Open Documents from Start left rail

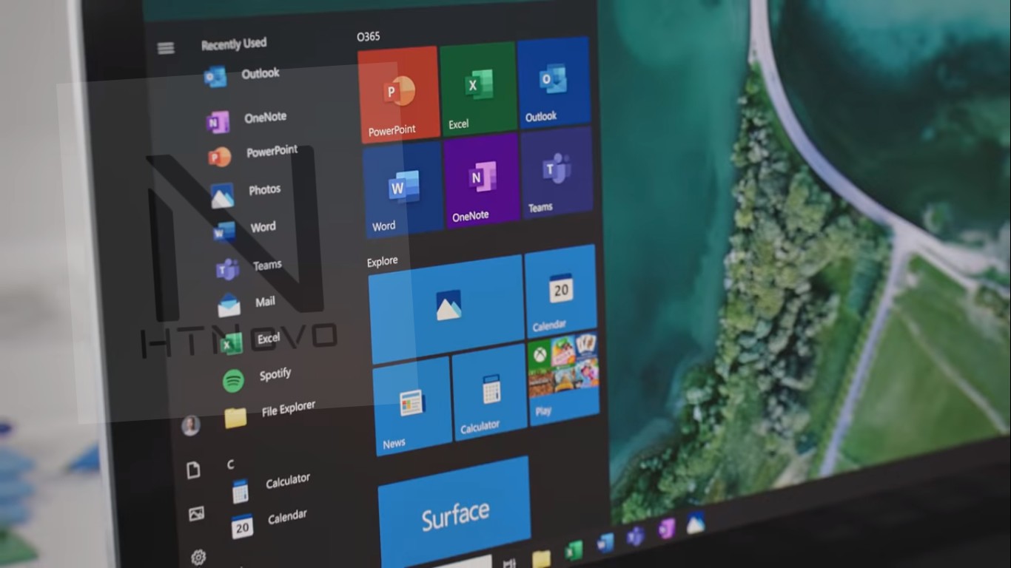194,470
